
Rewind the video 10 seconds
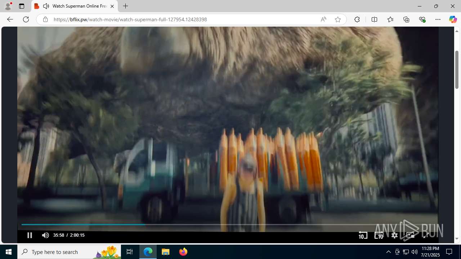[x=363, y=235]
